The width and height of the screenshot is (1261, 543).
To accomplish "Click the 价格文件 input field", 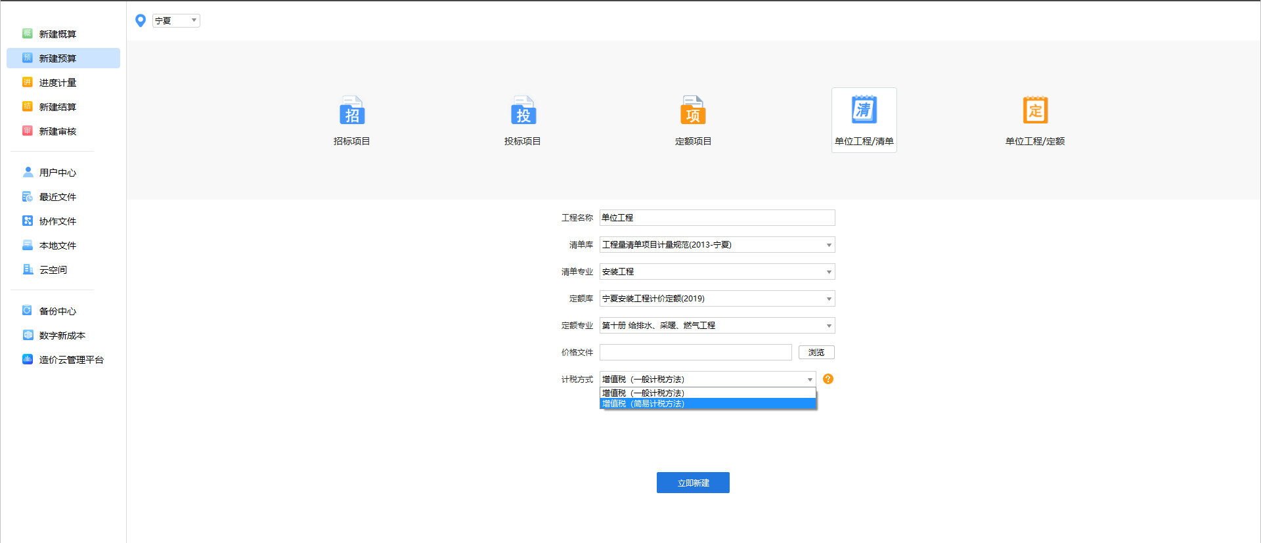I will (x=696, y=353).
